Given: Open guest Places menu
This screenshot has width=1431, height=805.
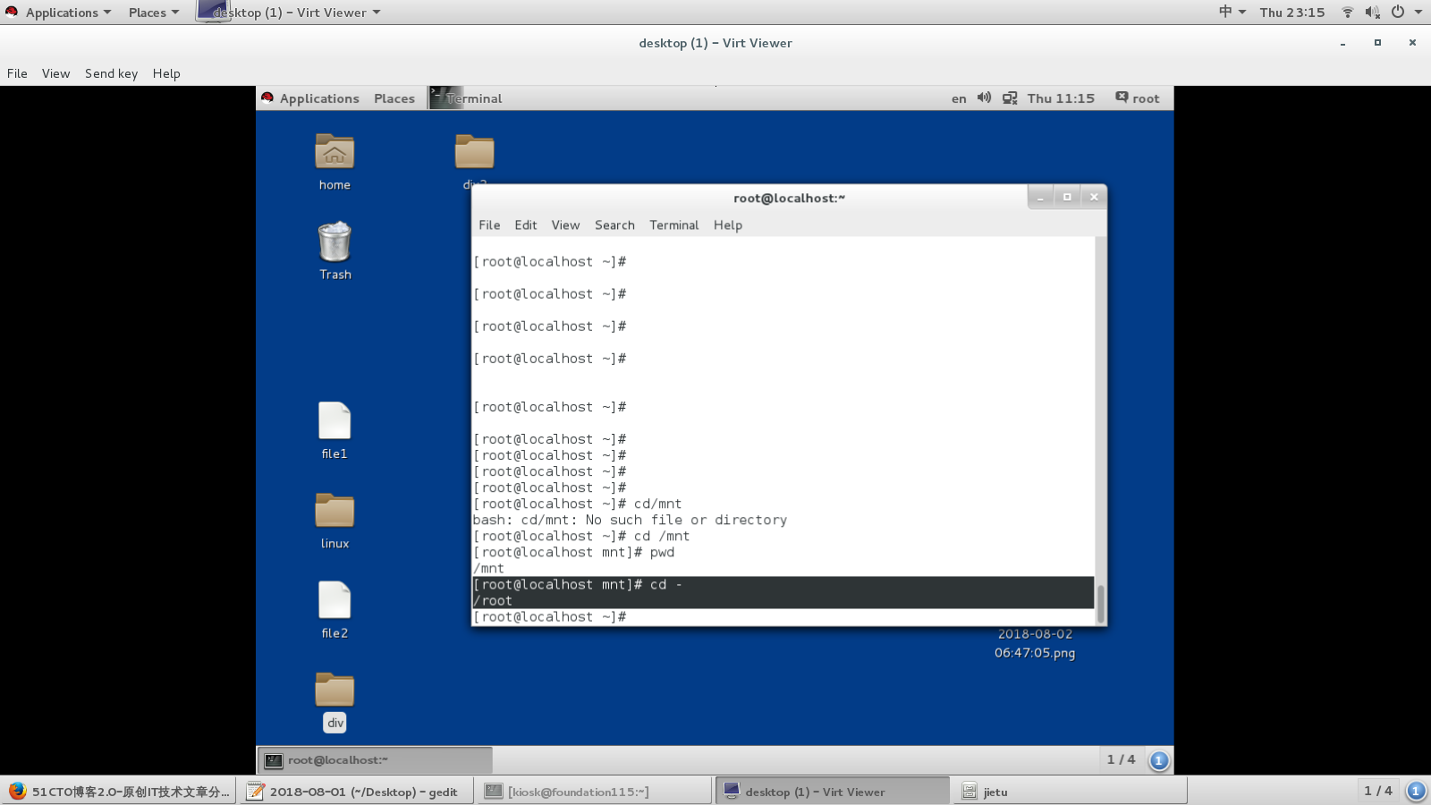Looking at the screenshot, I should click(x=394, y=98).
